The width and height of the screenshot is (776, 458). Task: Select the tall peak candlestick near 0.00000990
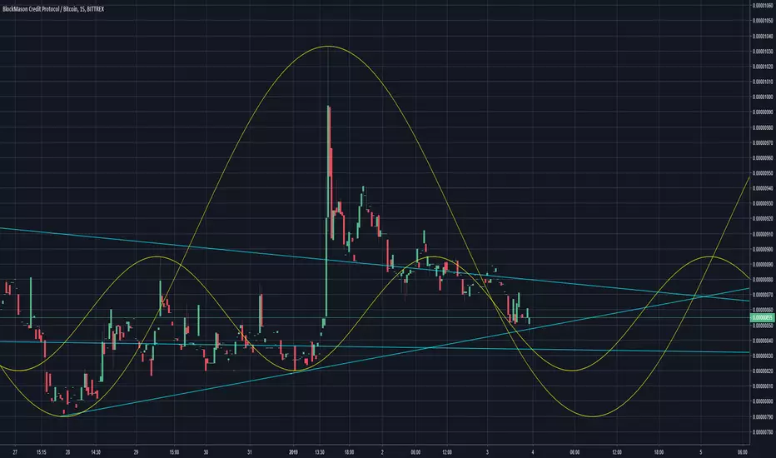(x=329, y=161)
